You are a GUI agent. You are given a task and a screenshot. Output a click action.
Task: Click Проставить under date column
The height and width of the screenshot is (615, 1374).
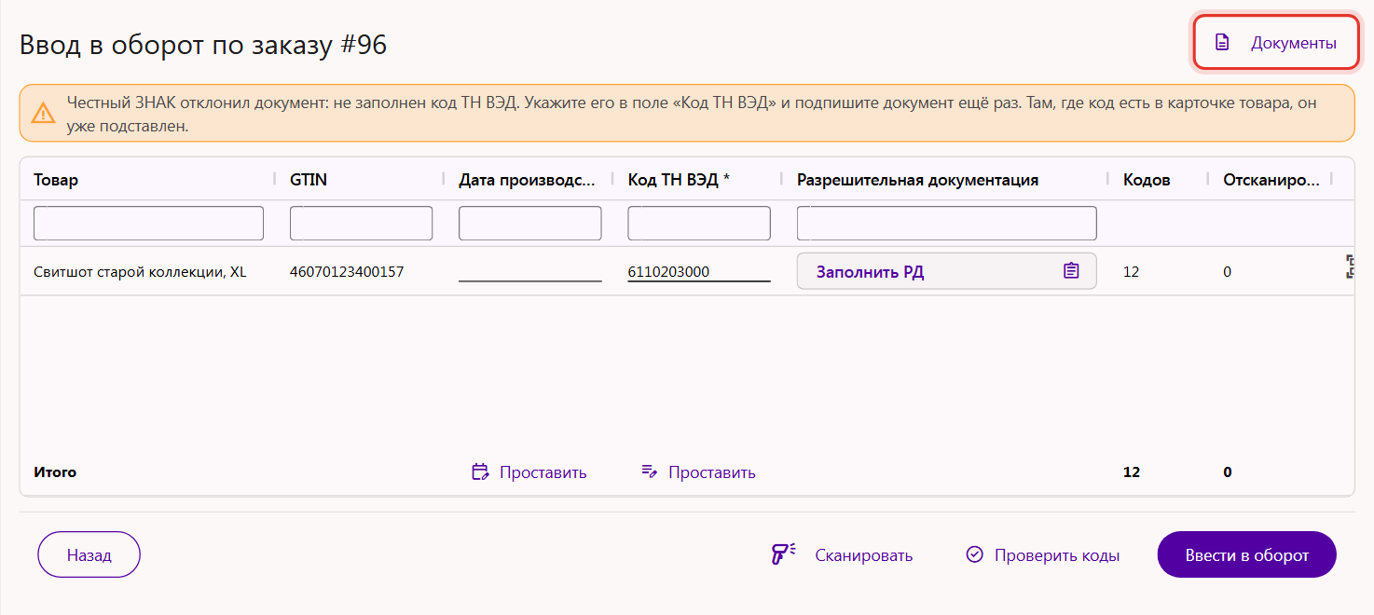(529, 472)
